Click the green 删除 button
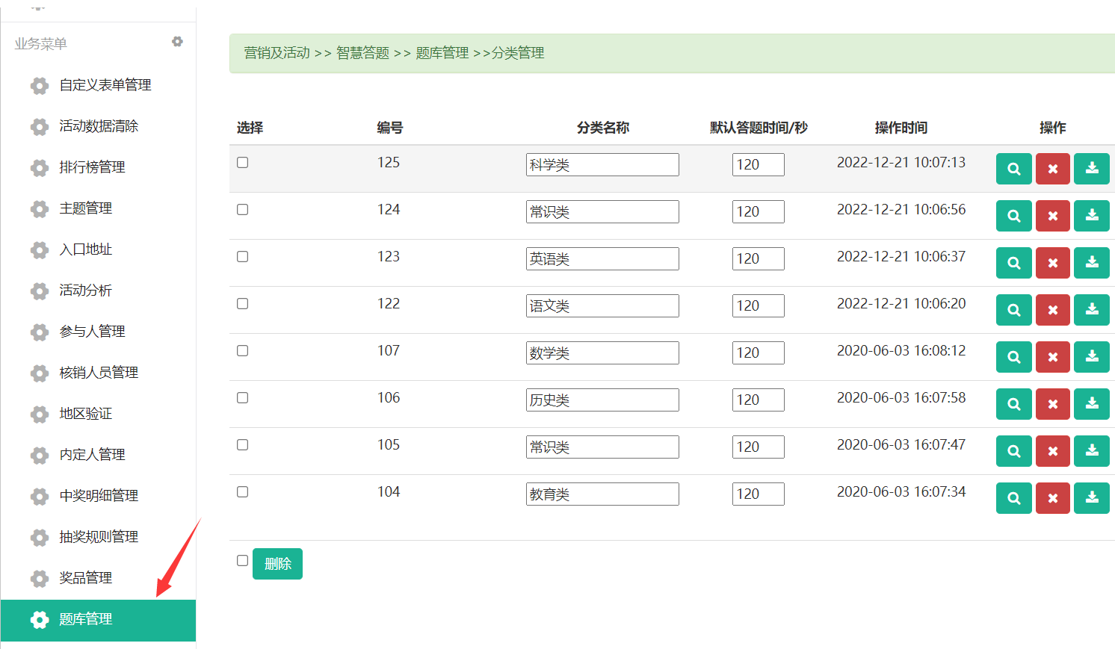 point(277,564)
